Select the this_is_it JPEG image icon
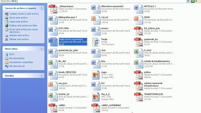 (x=96, y=97)
